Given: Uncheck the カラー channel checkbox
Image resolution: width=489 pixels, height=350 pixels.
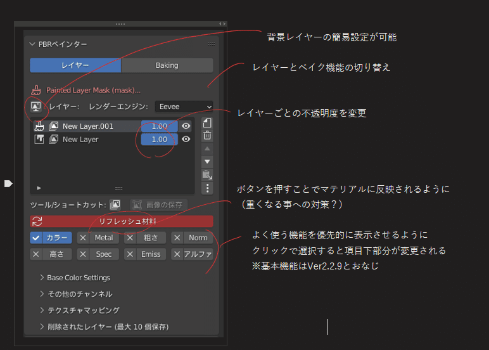Looking at the screenshot, I should coord(36,238).
